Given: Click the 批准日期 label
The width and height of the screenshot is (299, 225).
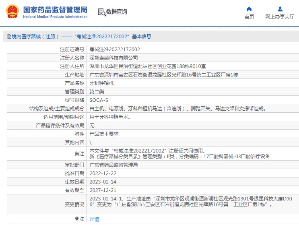Looking at the screenshot, I should click(74, 173).
